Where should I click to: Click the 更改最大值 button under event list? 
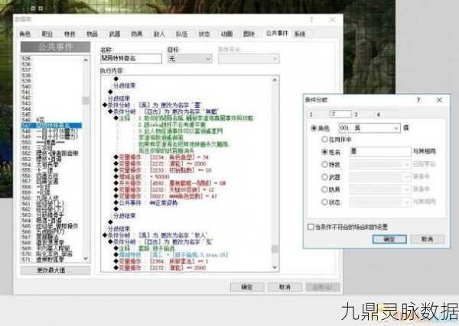tap(55, 270)
